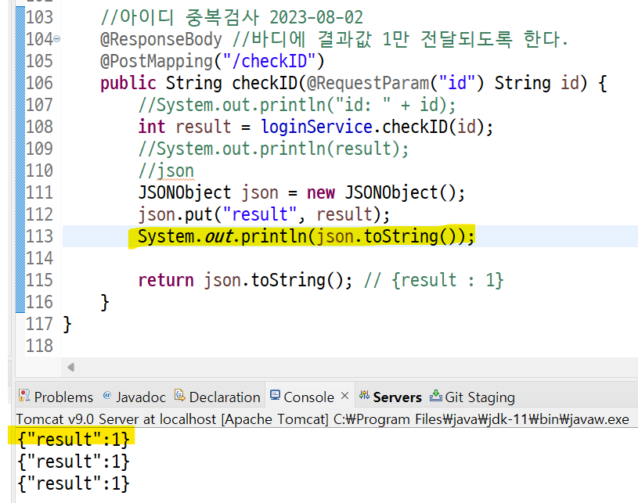638x503 pixels.
Task: Close the Console tab
Action: (x=344, y=395)
